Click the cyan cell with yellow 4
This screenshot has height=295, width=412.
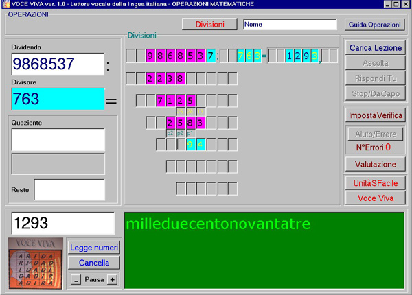[201, 145]
